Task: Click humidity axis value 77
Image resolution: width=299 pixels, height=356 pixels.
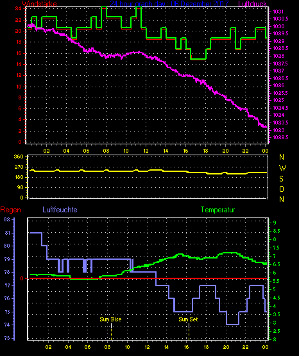Action: click(7, 285)
